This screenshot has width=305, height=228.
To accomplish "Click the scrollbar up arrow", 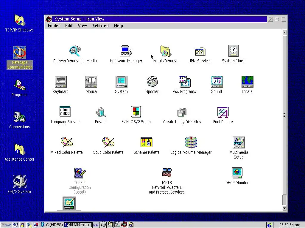I will (284, 33).
